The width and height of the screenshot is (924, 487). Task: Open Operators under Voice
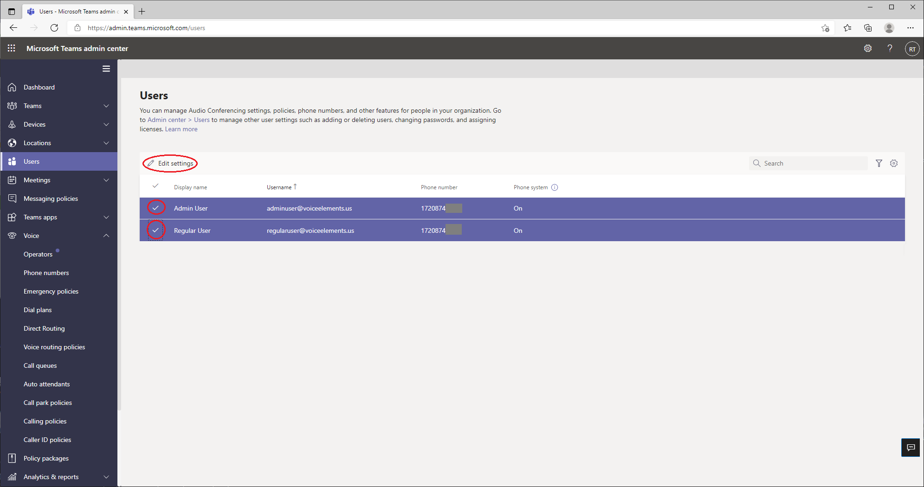38,254
